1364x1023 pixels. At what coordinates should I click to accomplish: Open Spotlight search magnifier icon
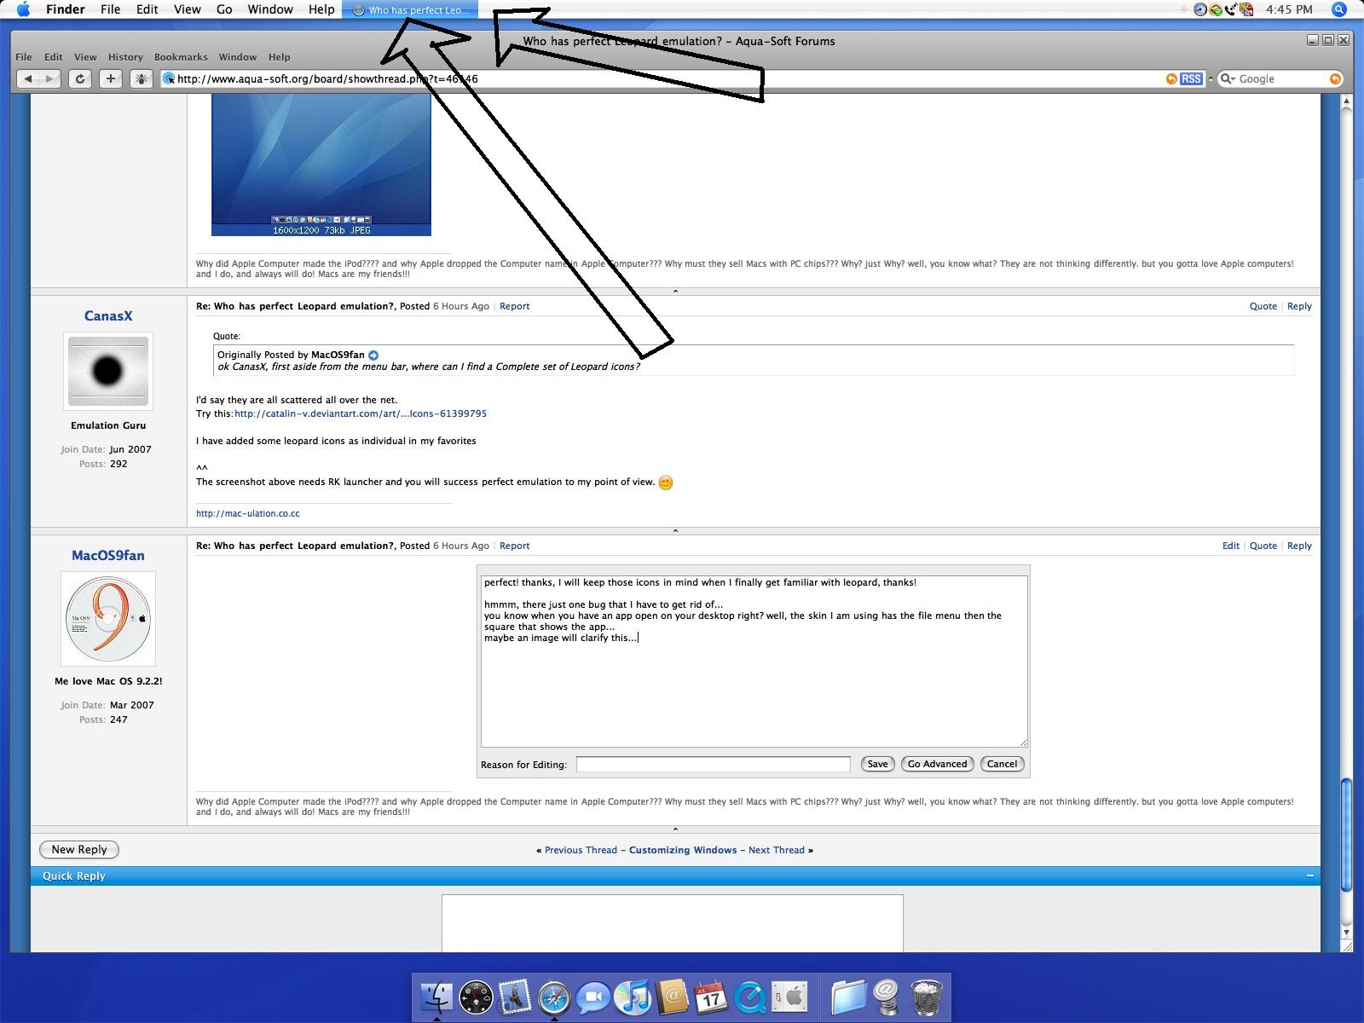tap(1339, 9)
